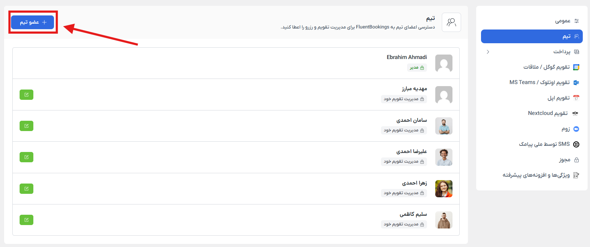Viewport: 590px width, 247px height.
Task: Expand the پرداخت payment submenu chevron
Action: pyautogui.click(x=488, y=52)
